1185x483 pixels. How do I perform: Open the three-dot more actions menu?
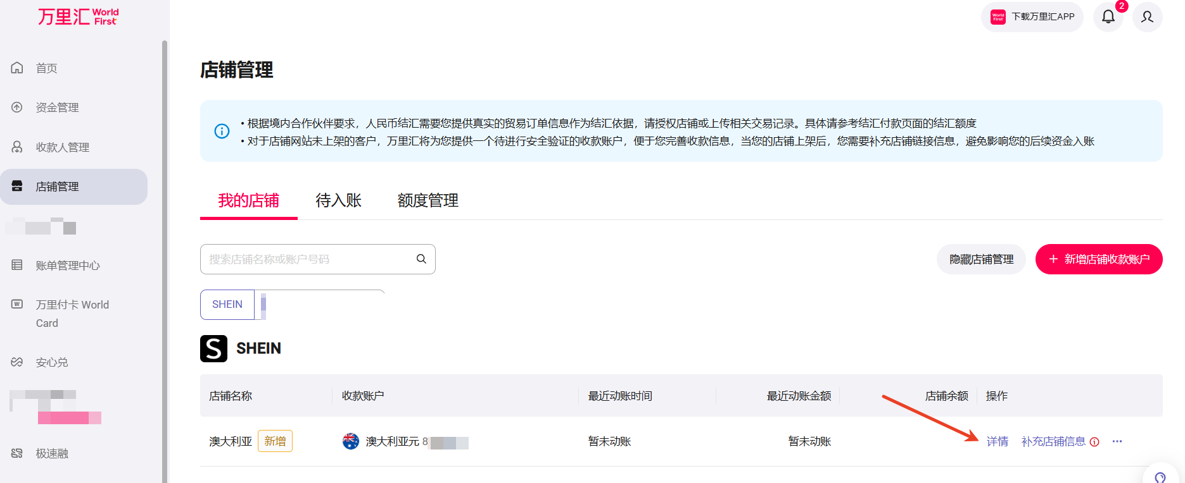(x=1117, y=441)
